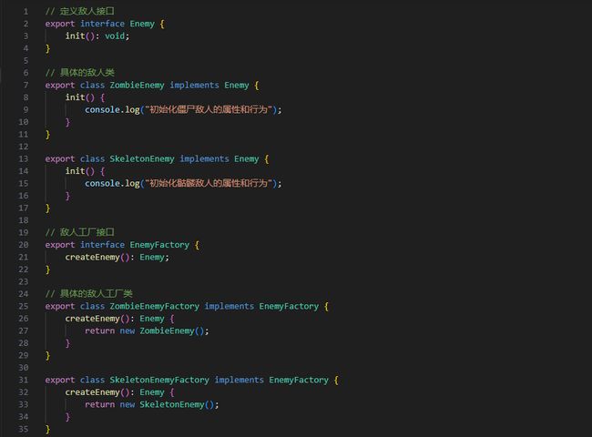Click 'void' return type on line 3
This screenshot has width=592, height=437.
click(x=115, y=36)
